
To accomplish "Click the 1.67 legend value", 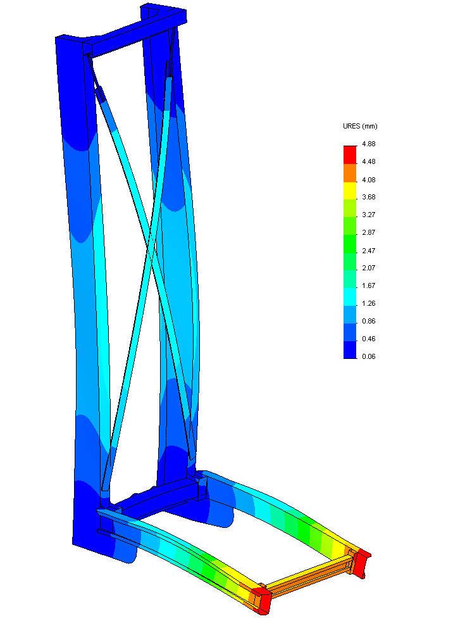I will coord(368,285).
